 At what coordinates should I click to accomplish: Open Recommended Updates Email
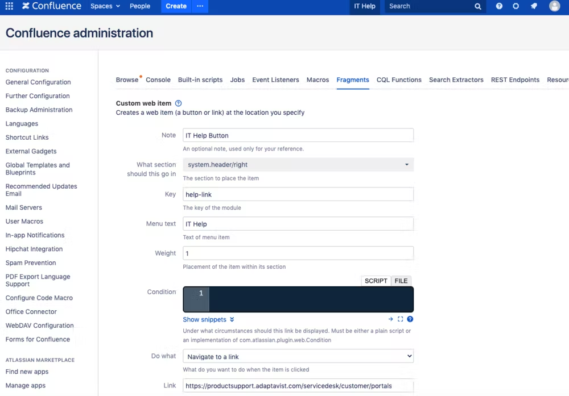pos(41,190)
